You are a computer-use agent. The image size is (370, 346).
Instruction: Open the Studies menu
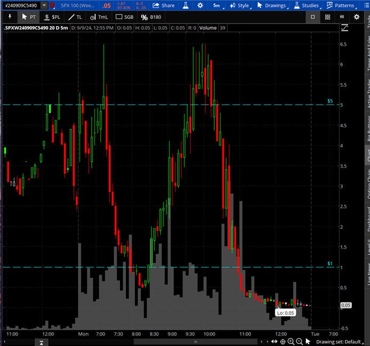(308, 5)
